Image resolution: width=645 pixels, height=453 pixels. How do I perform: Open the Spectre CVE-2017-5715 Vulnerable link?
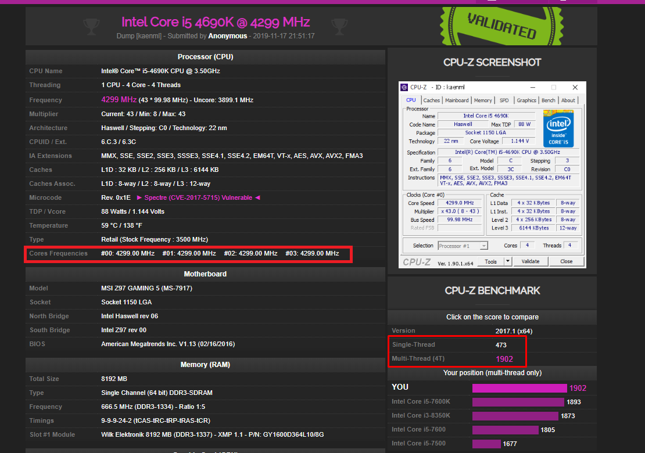pos(198,197)
